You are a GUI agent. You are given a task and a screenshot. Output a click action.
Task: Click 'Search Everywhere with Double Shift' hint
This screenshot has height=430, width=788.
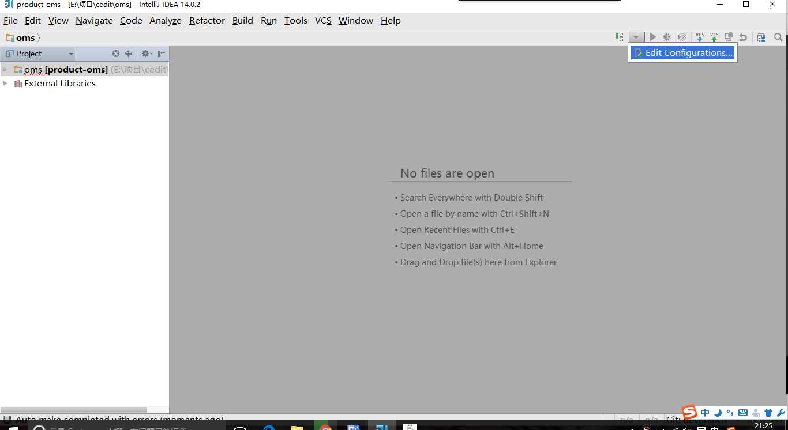pyautogui.click(x=471, y=198)
